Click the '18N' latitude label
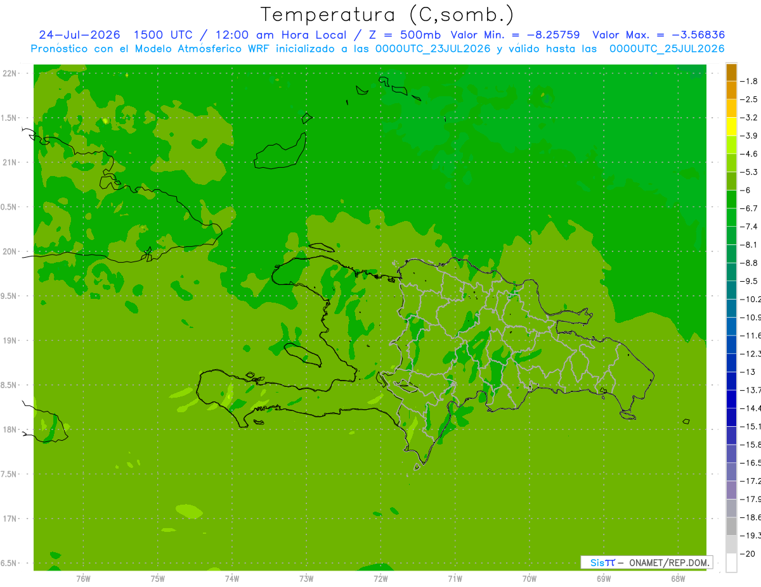Image resolution: width=761 pixels, height=587 pixels. click(10, 429)
